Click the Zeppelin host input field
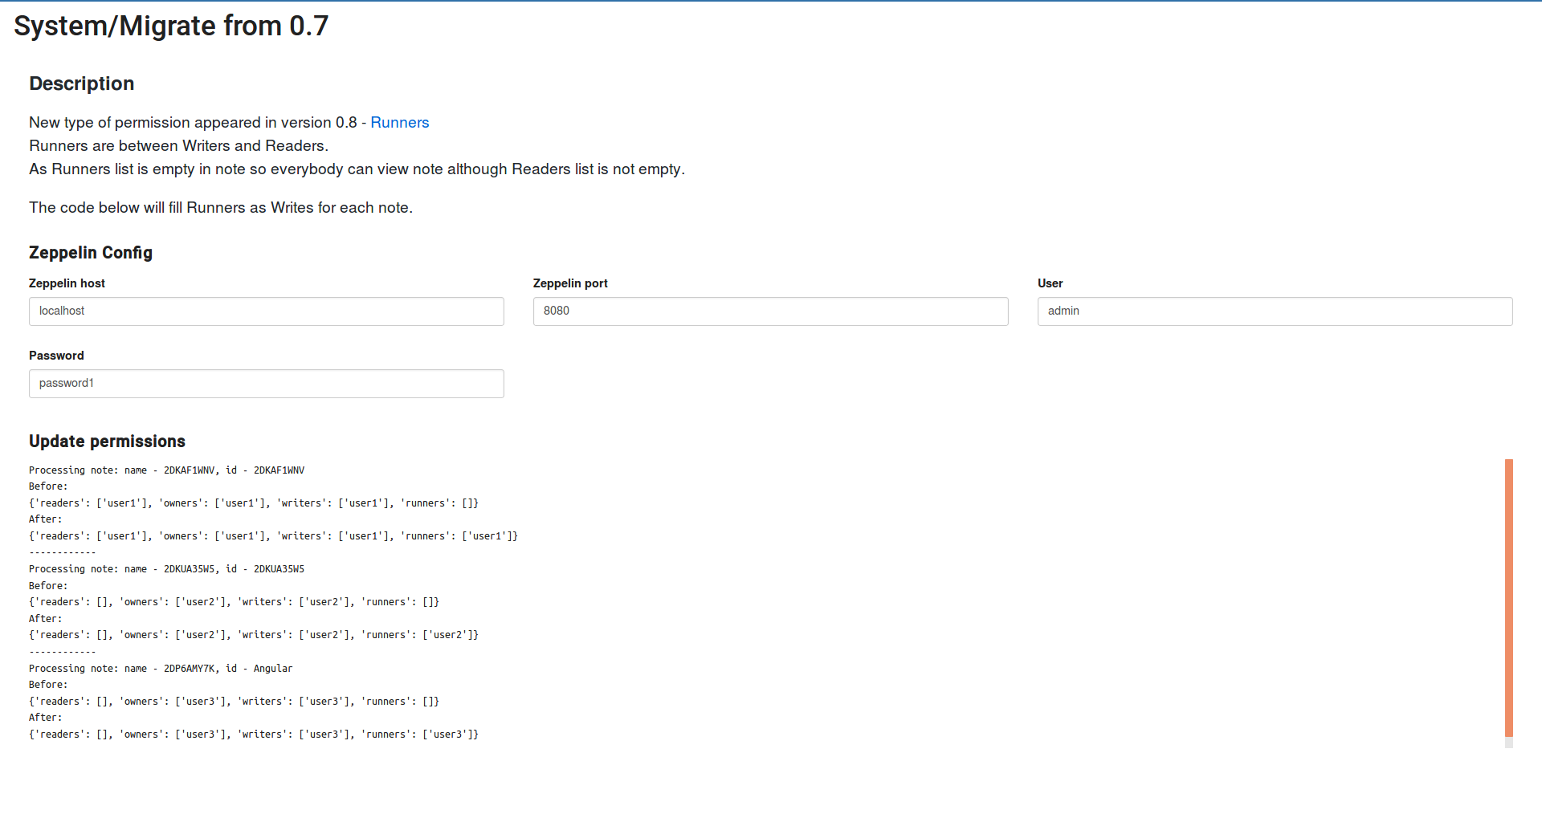 [x=267, y=311]
